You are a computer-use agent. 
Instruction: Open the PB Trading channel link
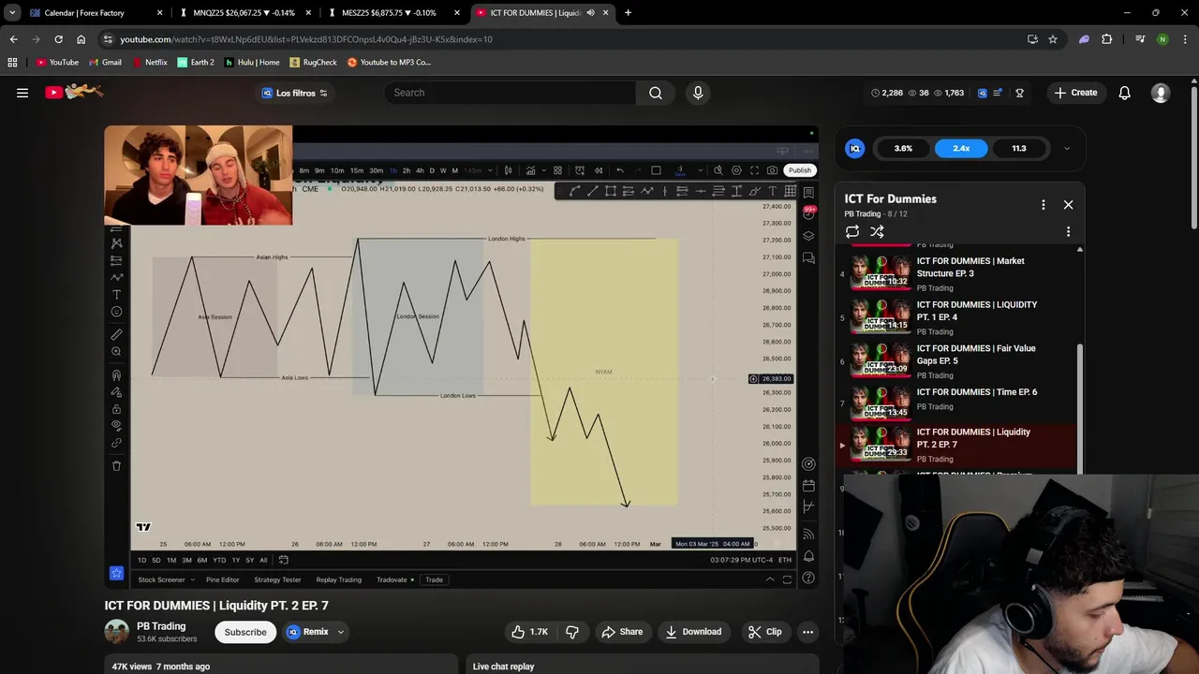tap(161, 626)
